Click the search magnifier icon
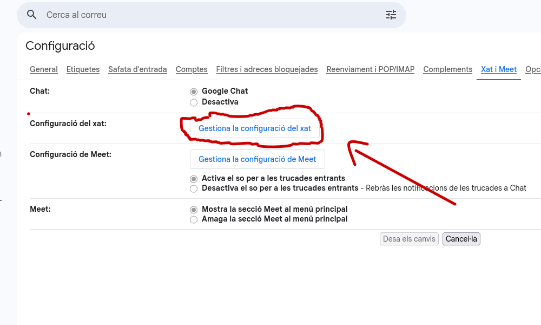 pos(32,15)
